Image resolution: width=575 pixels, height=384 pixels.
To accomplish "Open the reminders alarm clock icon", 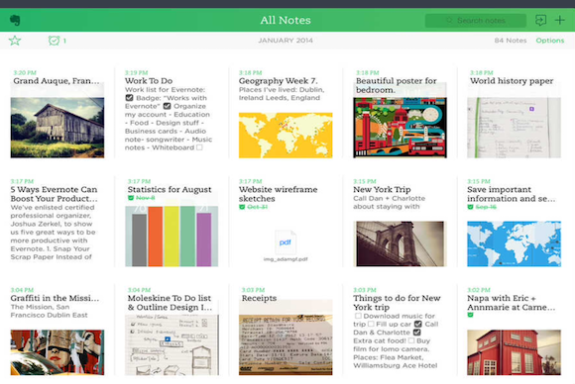I will (x=54, y=41).
